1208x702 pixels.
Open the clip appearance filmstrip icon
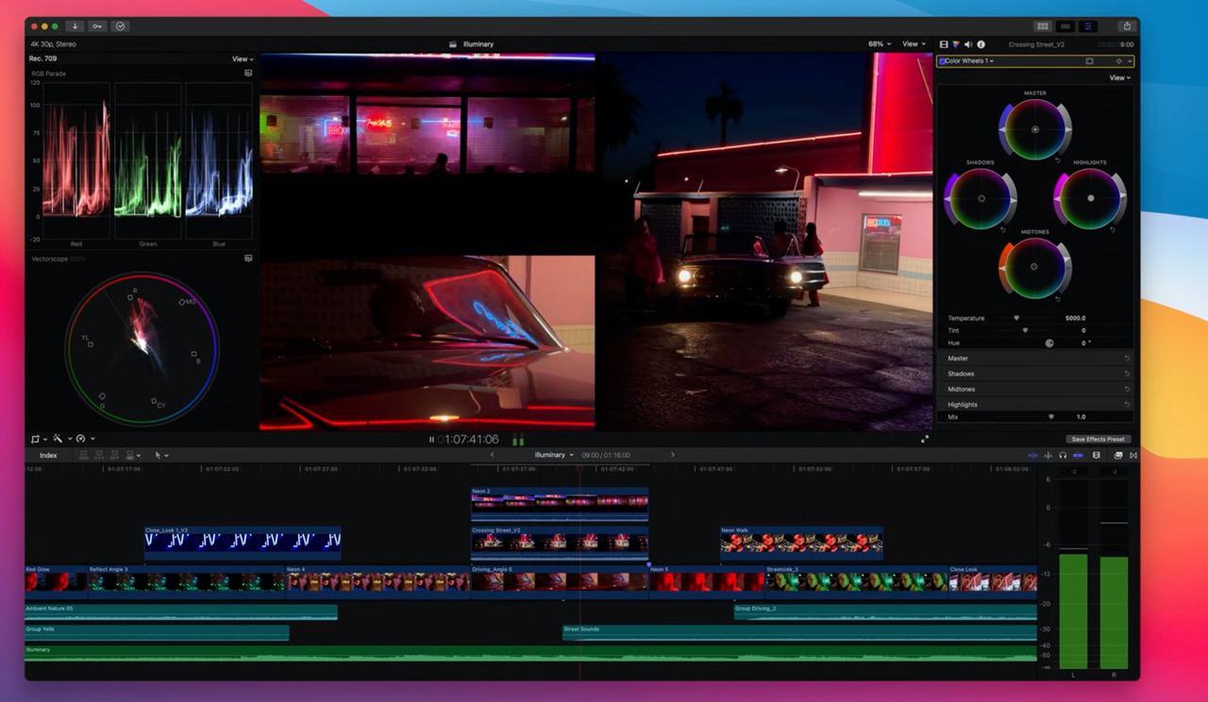tap(1096, 455)
